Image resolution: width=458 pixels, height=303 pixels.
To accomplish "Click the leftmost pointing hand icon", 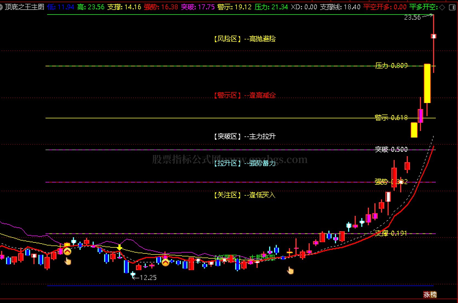I will 68,261.
